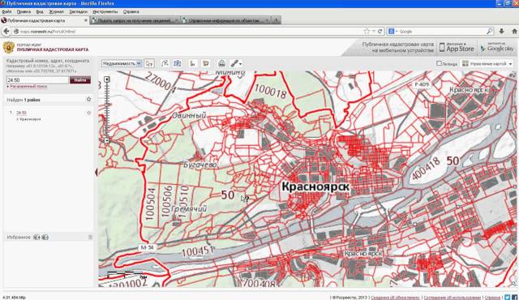519x300 pixels.
Task: Click the Гремячий label on the map
Action: tap(189, 208)
